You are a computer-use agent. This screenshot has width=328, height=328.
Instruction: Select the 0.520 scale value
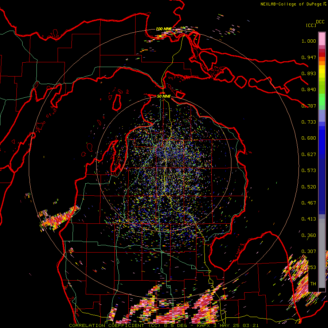tap(309, 187)
